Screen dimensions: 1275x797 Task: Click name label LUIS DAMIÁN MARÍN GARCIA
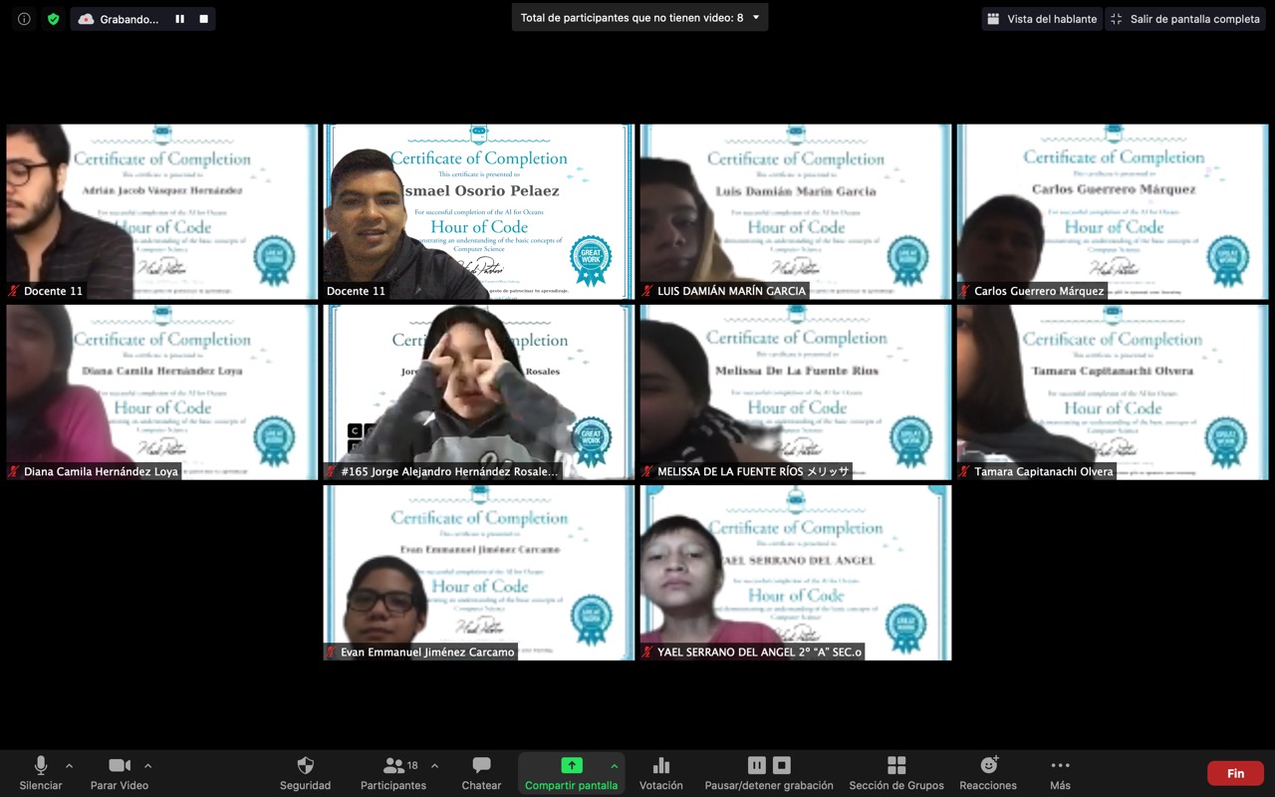(x=731, y=291)
